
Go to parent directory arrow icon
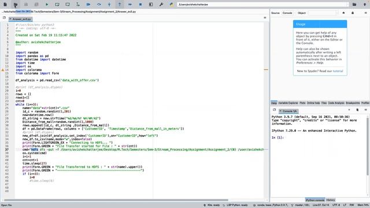(x=365, y=5)
